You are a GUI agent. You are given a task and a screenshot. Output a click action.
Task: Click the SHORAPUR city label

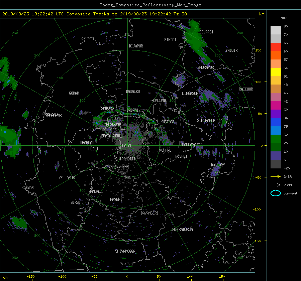[x=206, y=67]
